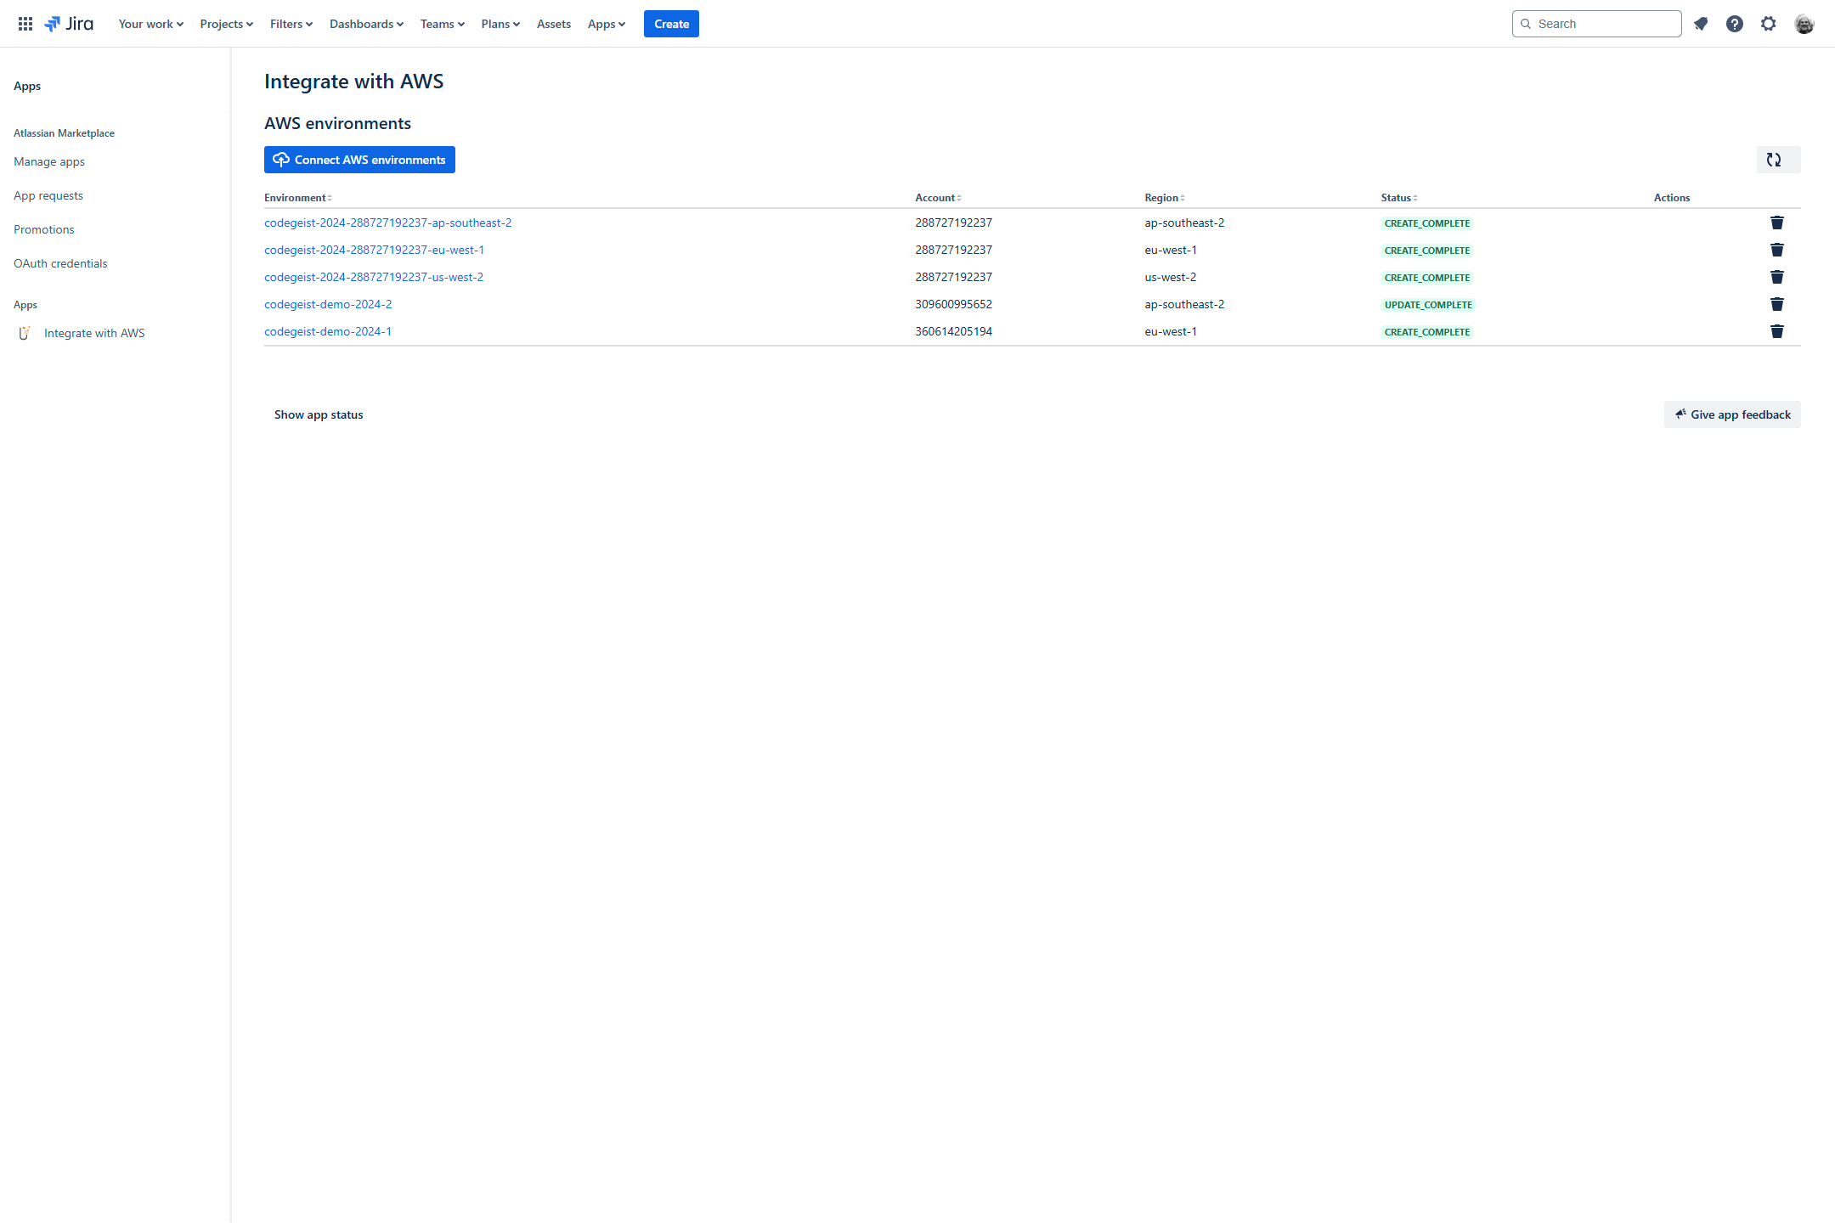Screen dimensions: 1835x1223
Task: Open the settings gear icon
Action: pyautogui.click(x=1768, y=24)
